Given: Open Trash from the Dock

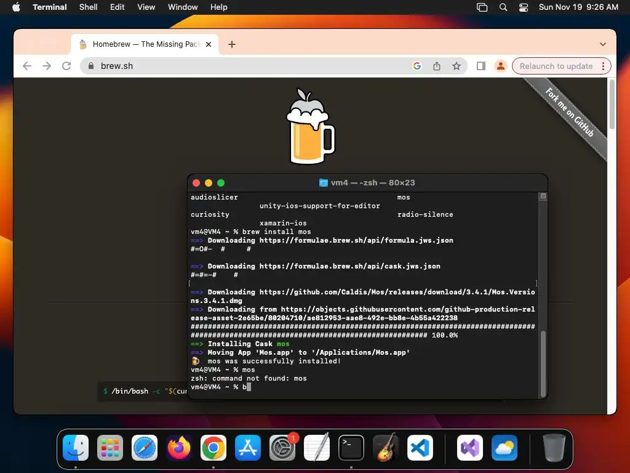Looking at the screenshot, I should (554, 448).
